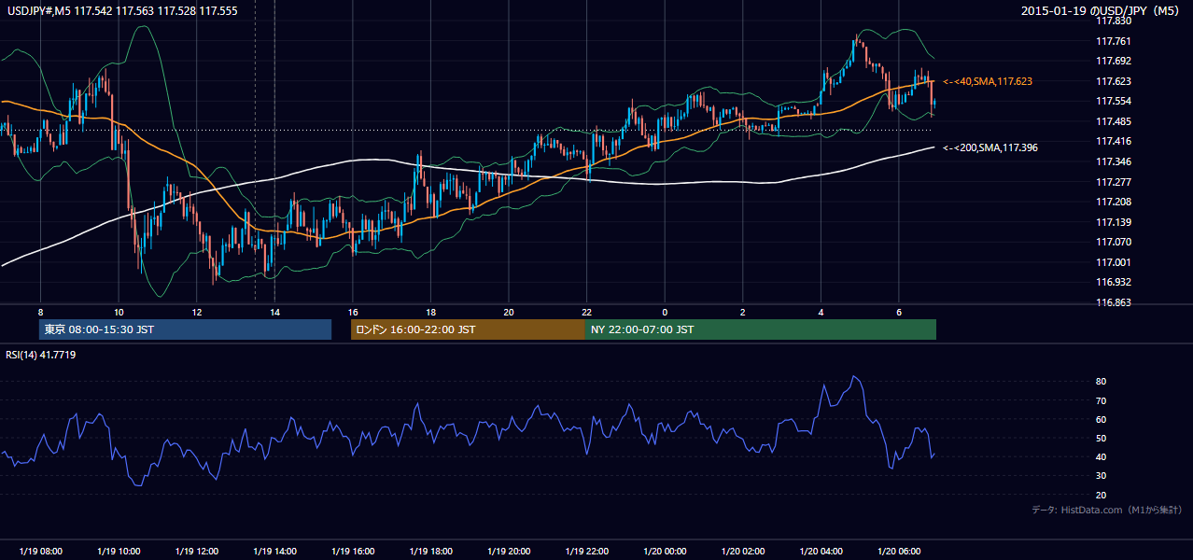Click hour label 4 under the price chart
Screen dimensions: 1193x560
pyautogui.click(x=820, y=311)
